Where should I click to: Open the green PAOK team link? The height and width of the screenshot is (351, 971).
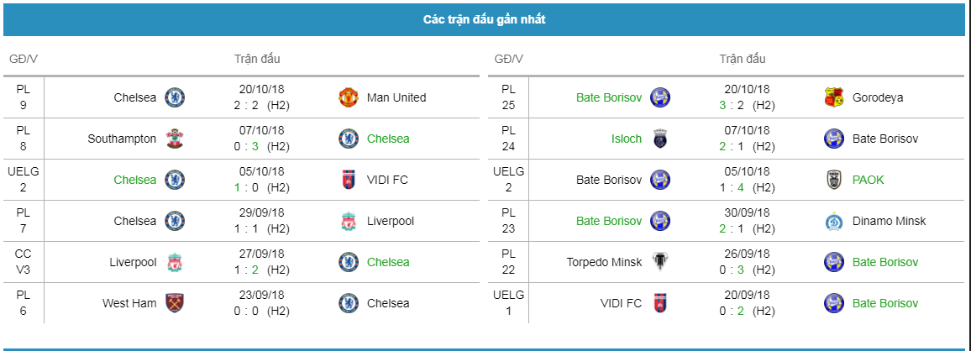click(869, 180)
